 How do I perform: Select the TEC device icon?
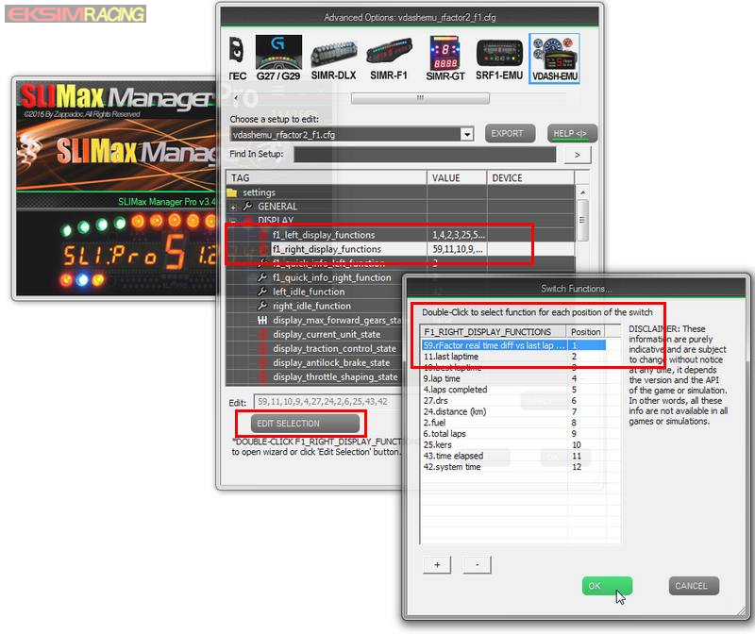coord(237,58)
